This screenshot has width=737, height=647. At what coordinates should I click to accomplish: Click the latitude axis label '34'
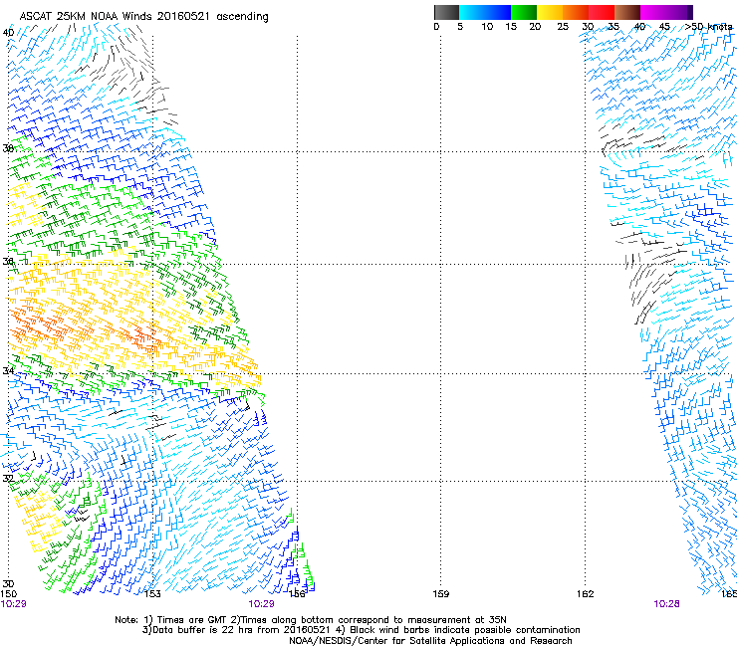8,370
